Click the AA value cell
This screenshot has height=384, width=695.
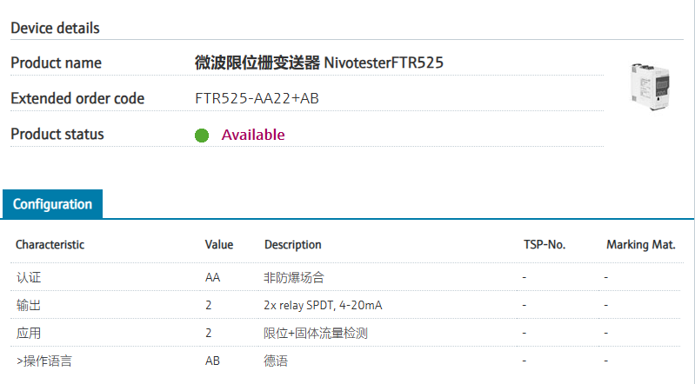[x=212, y=278]
